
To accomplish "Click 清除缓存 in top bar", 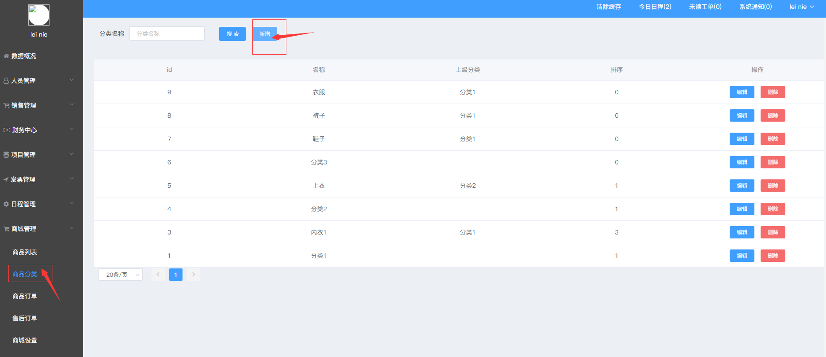I will (609, 7).
